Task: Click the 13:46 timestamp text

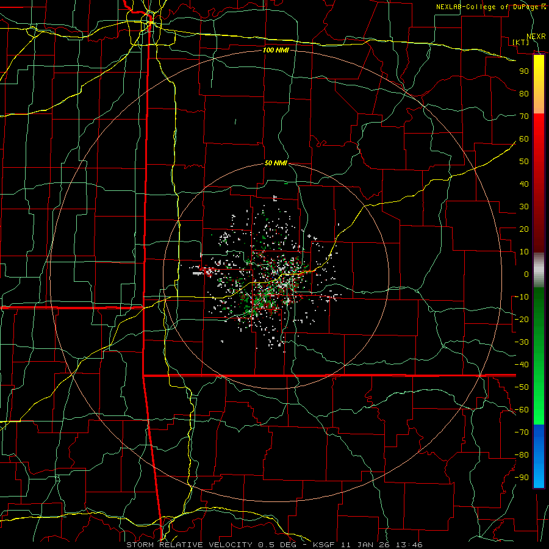Action: [x=409, y=545]
